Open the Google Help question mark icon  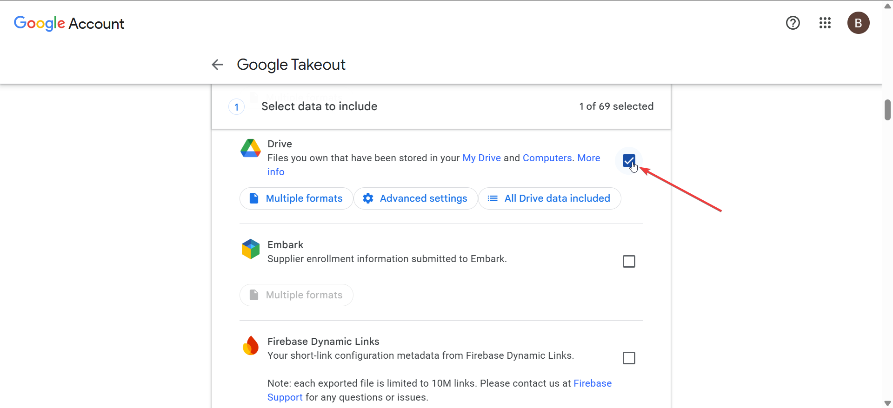[x=793, y=23]
